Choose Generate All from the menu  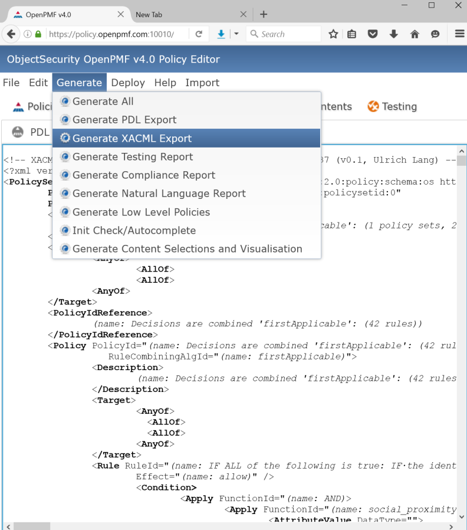(186, 102)
